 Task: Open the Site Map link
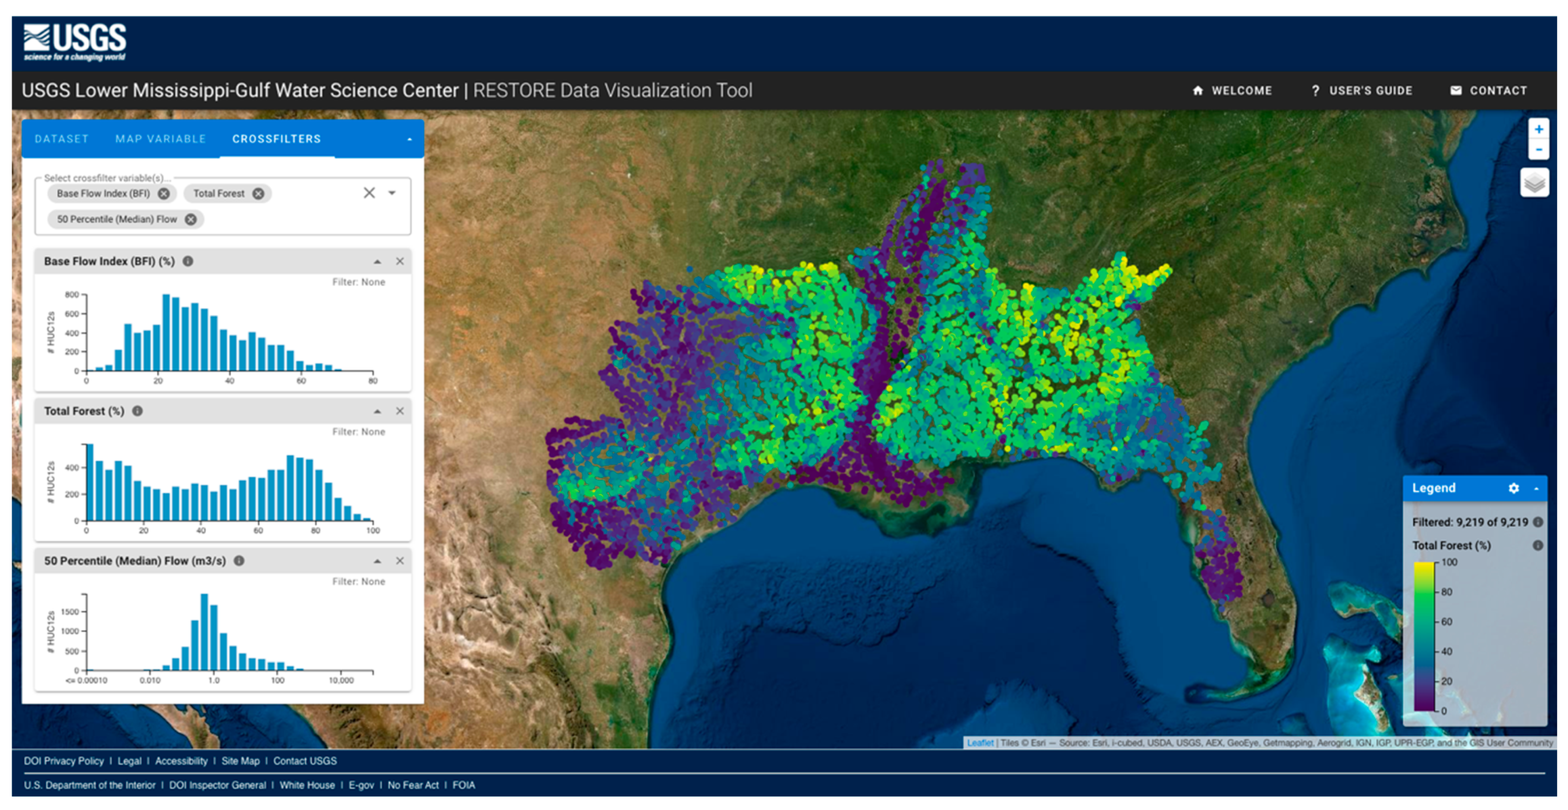(x=241, y=761)
